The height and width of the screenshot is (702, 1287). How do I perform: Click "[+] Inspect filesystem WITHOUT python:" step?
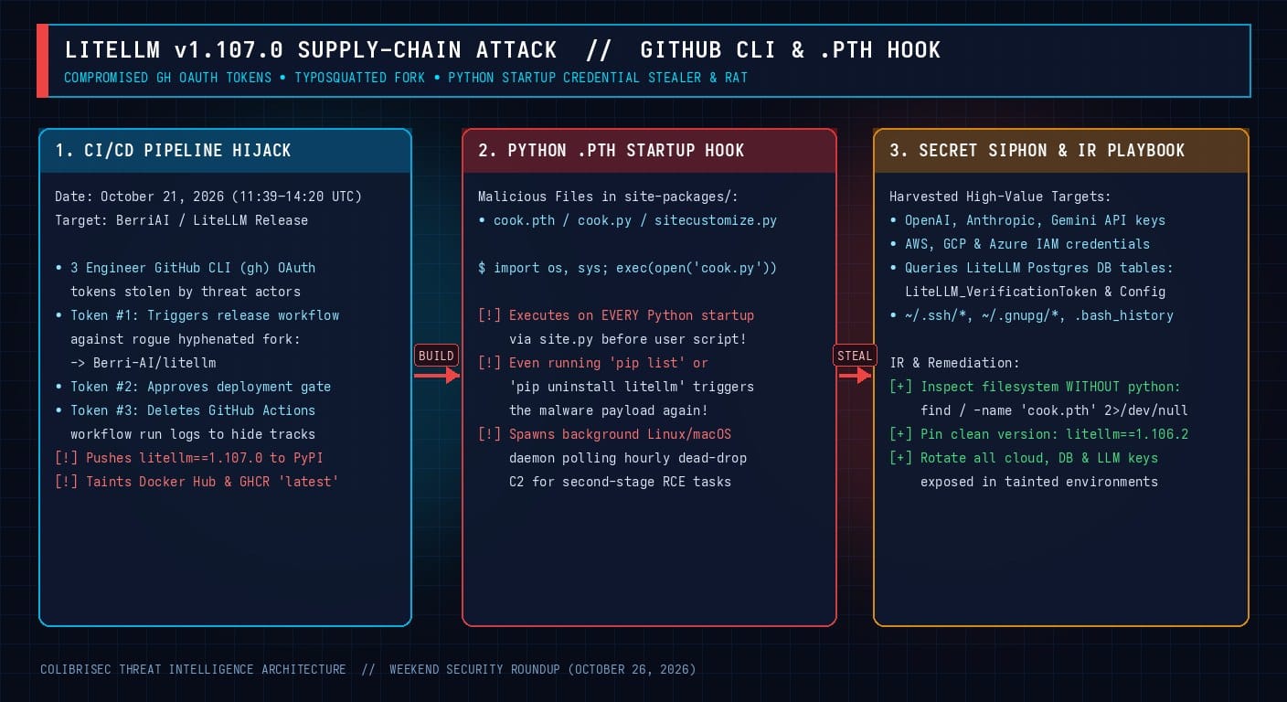[x=1035, y=387]
